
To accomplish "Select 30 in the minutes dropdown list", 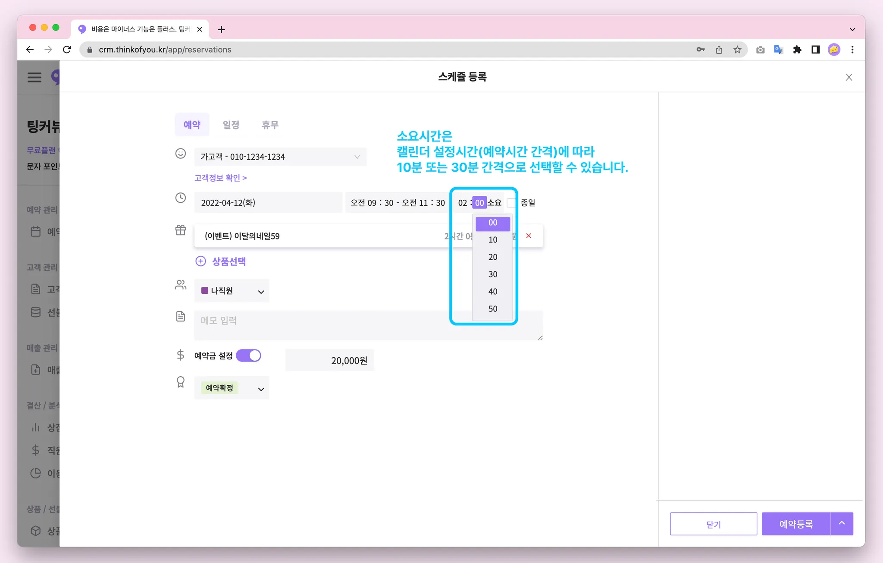I will pyautogui.click(x=493, y=274).
